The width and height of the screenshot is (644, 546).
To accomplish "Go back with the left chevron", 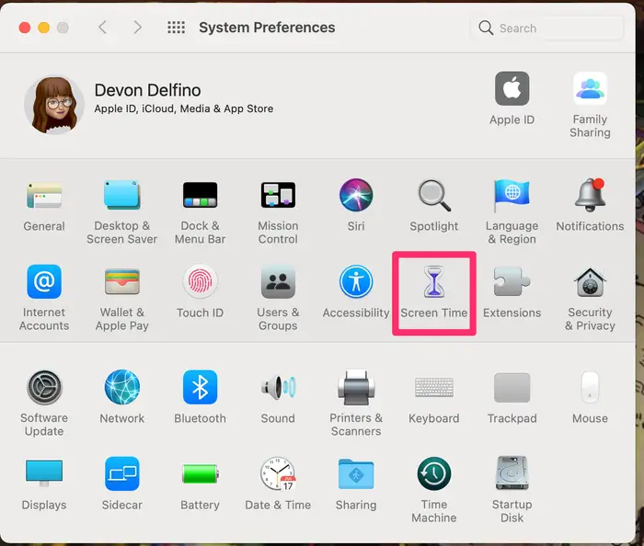I will pos(103,28).
